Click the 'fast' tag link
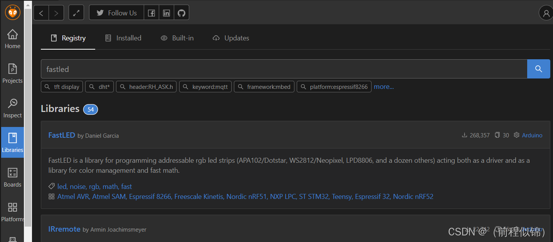 (x=126, y=187)
